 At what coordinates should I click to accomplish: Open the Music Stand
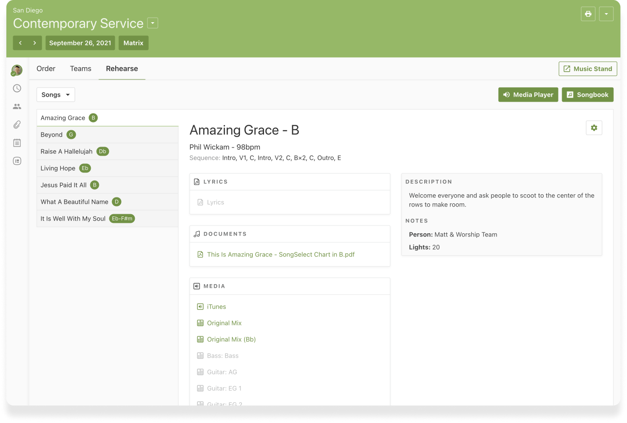tap(588, 69)
